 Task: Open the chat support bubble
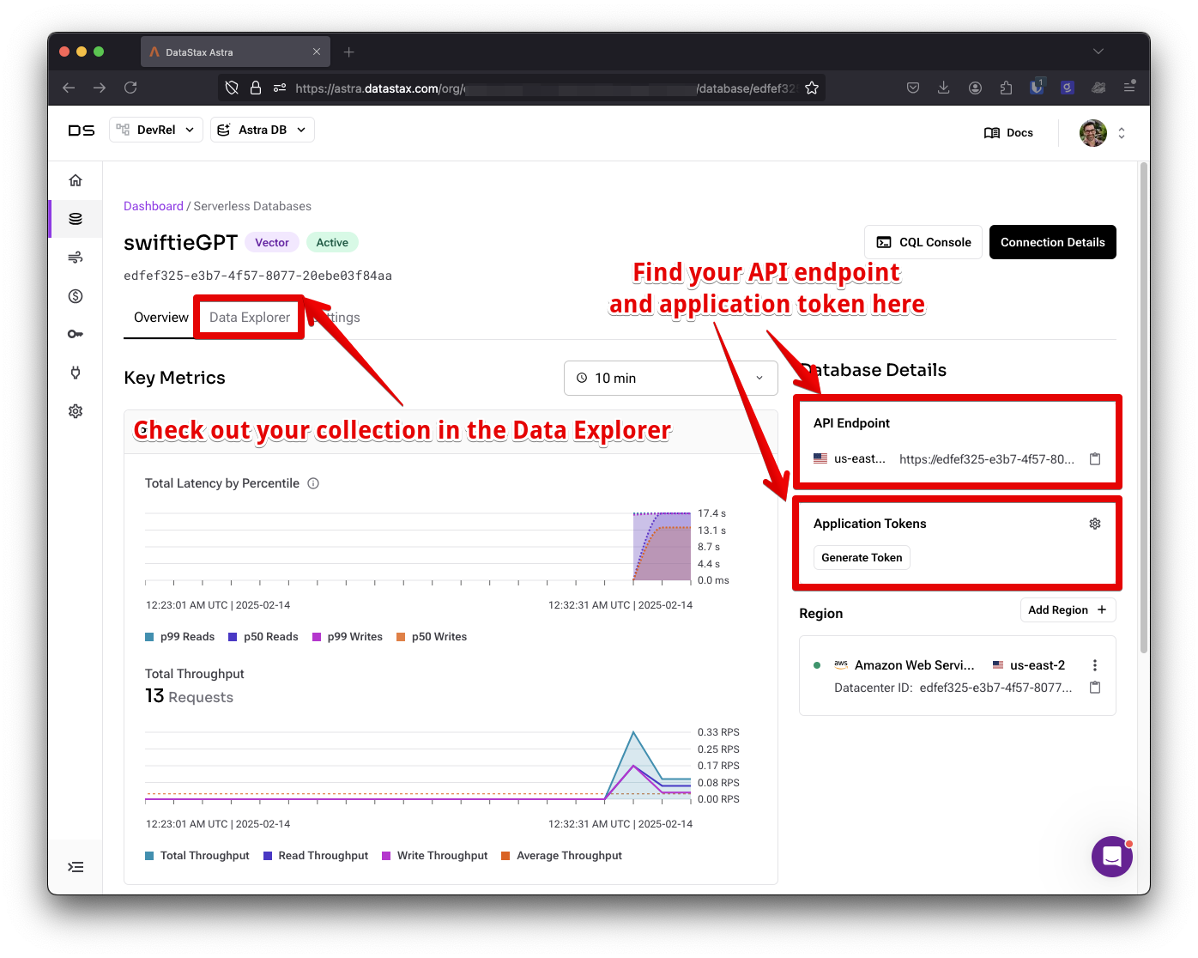1112,857
